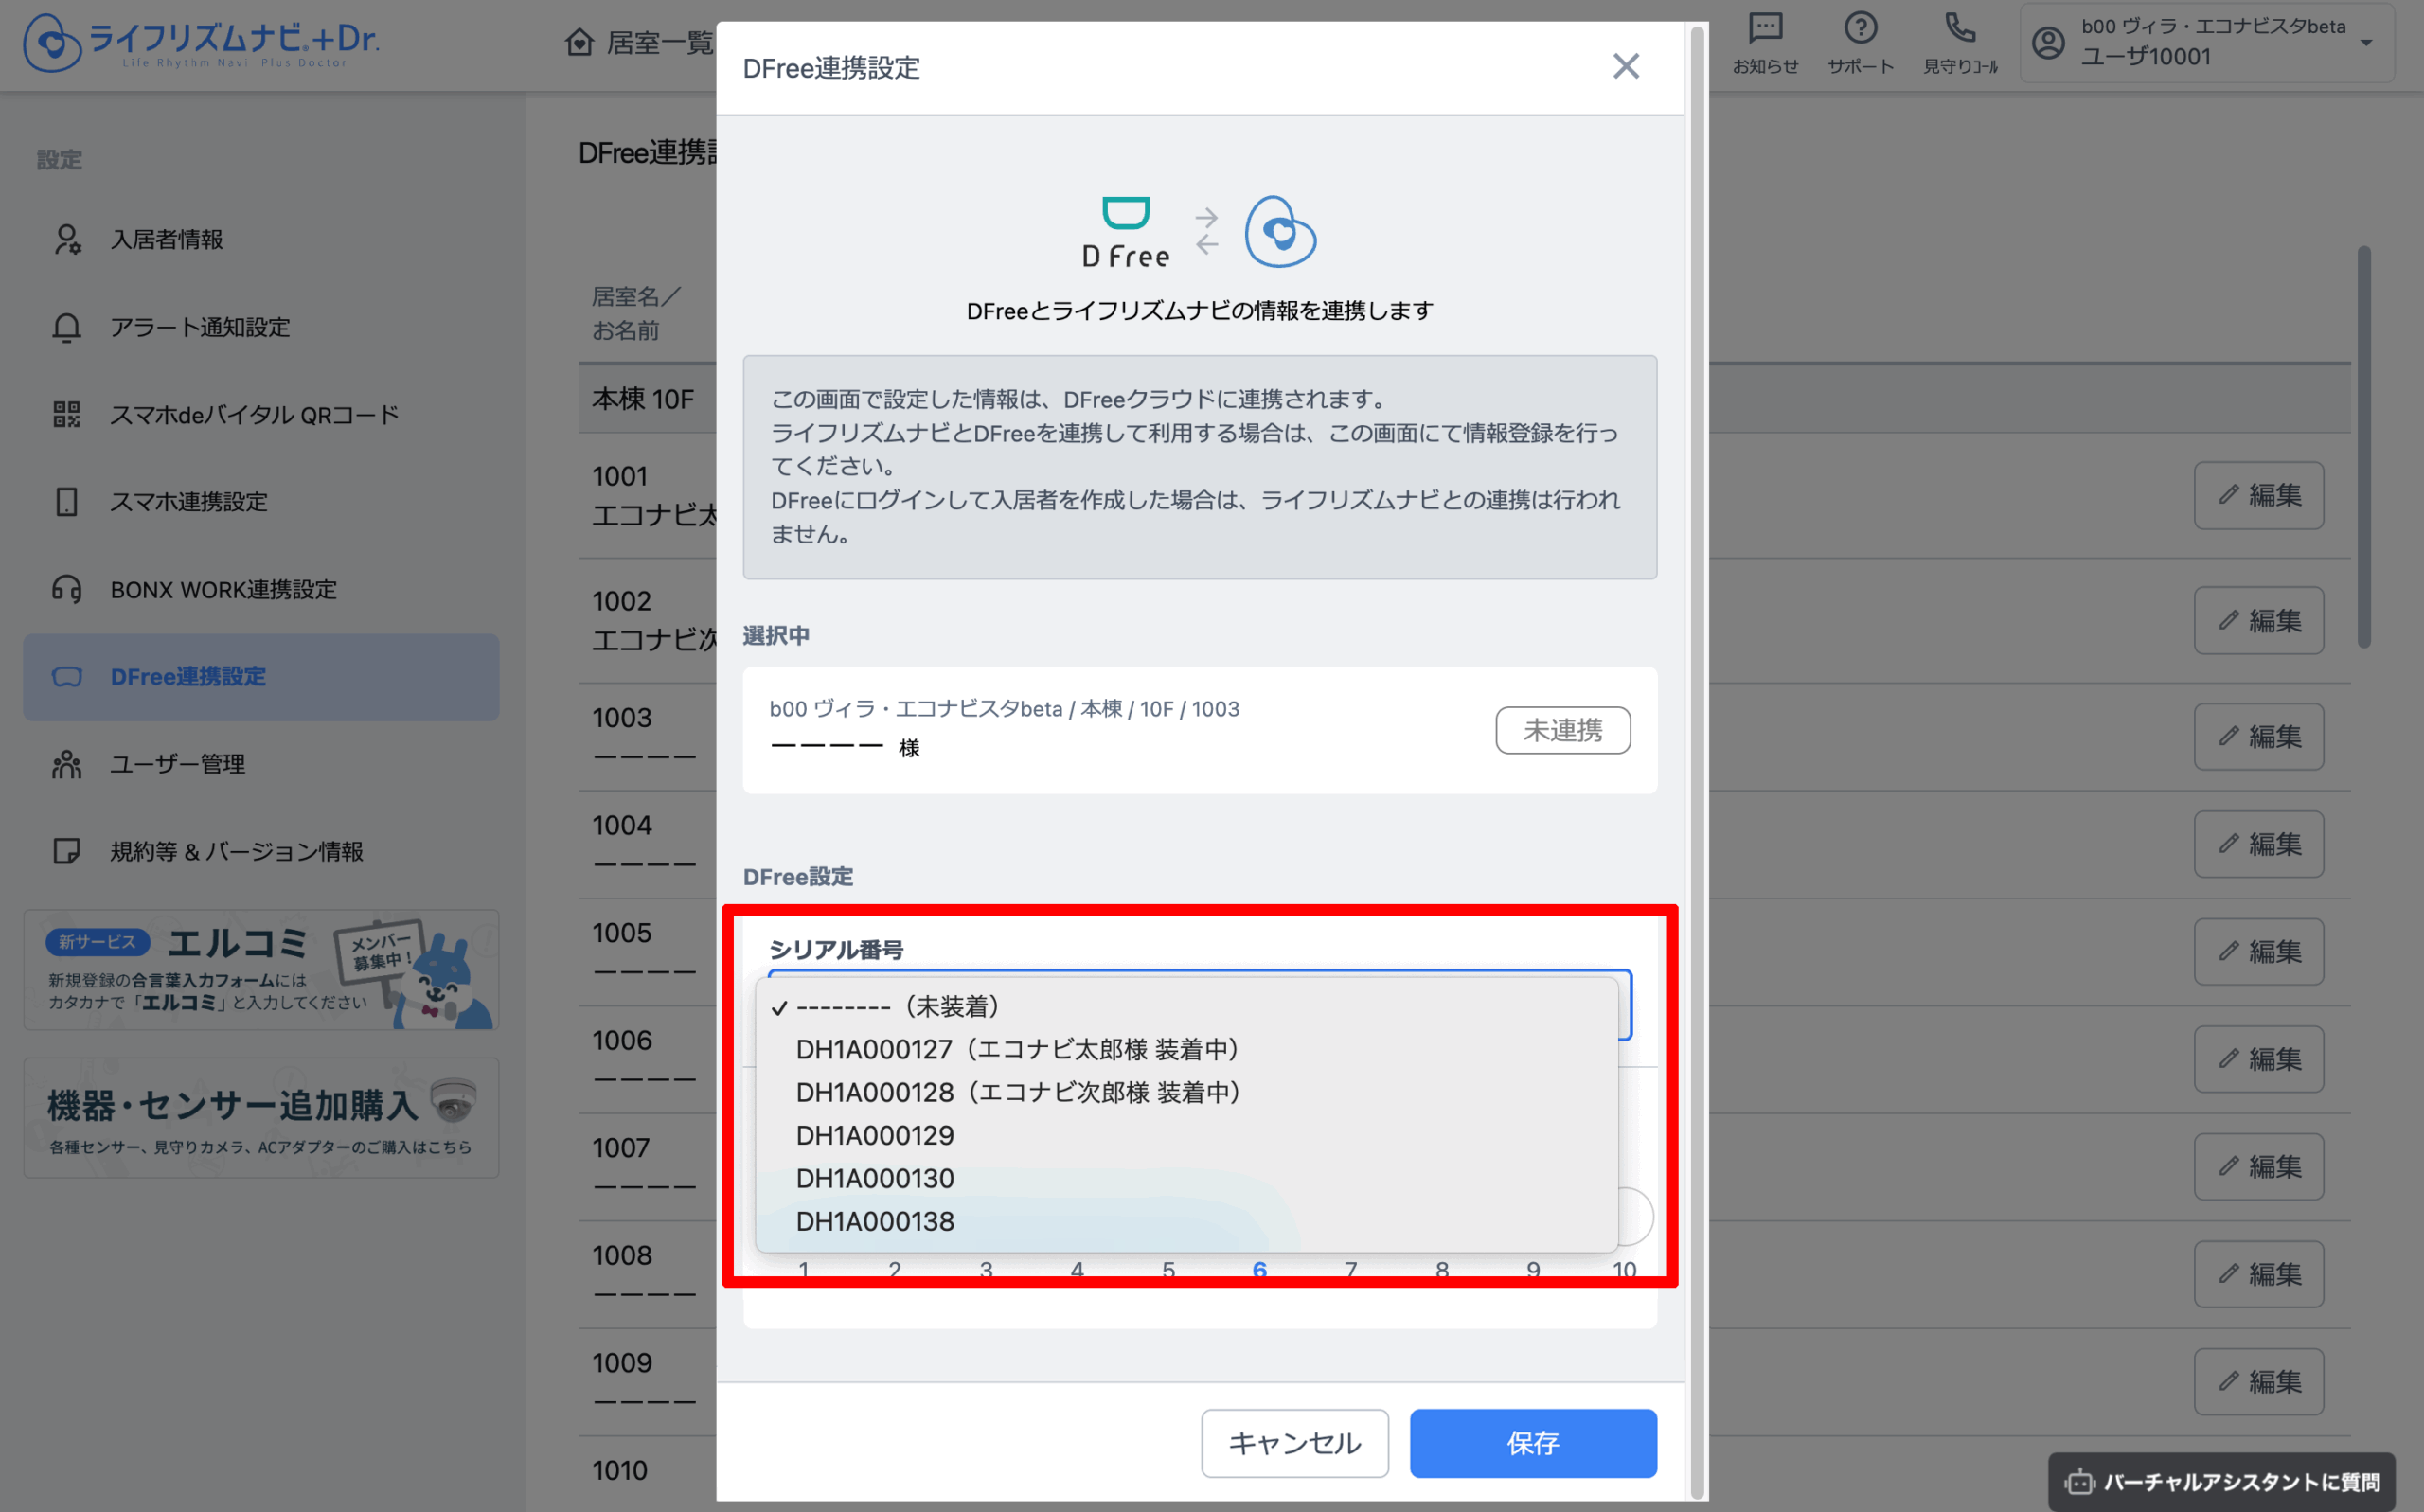This screenshot has width=2424, height=1512.
Task: Pick serial number DH1A000129
Action: [1186, 1135]
